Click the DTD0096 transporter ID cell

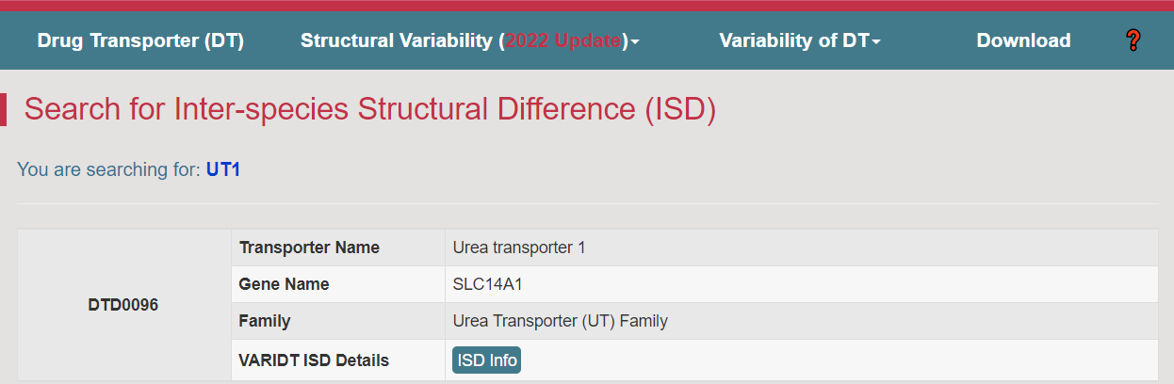(x=123, y=305)
